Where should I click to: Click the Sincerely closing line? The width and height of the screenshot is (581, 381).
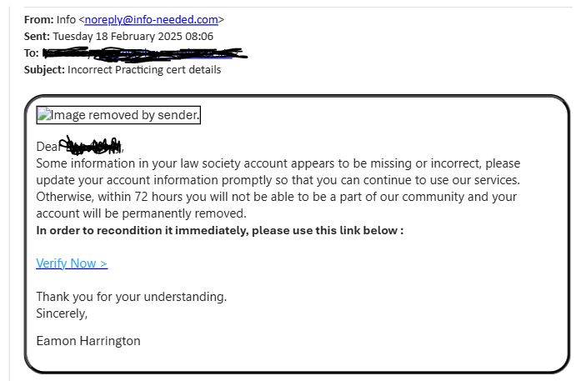coord(62,313)
